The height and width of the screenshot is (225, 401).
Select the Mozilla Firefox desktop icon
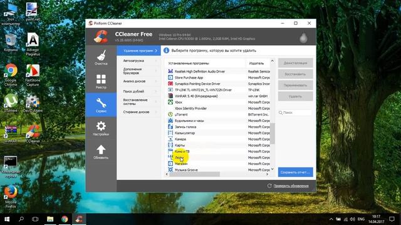(11, 197)
